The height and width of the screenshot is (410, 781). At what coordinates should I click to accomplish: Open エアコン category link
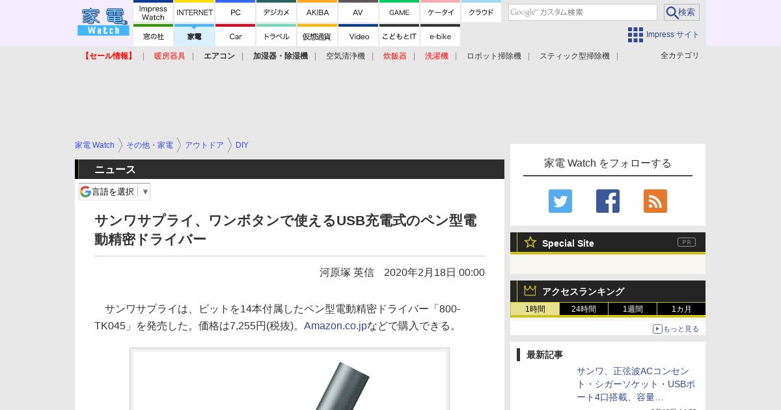[x=219, y=56]
